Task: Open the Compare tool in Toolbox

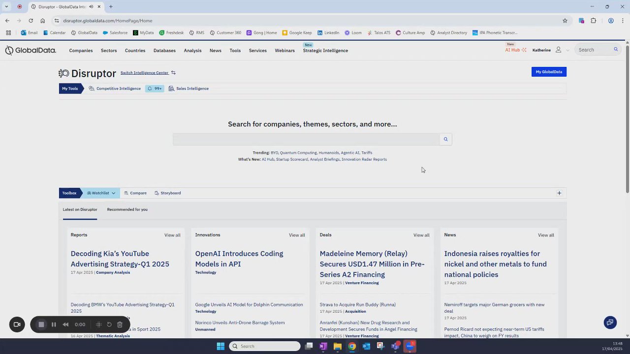Action: (135, 193)
